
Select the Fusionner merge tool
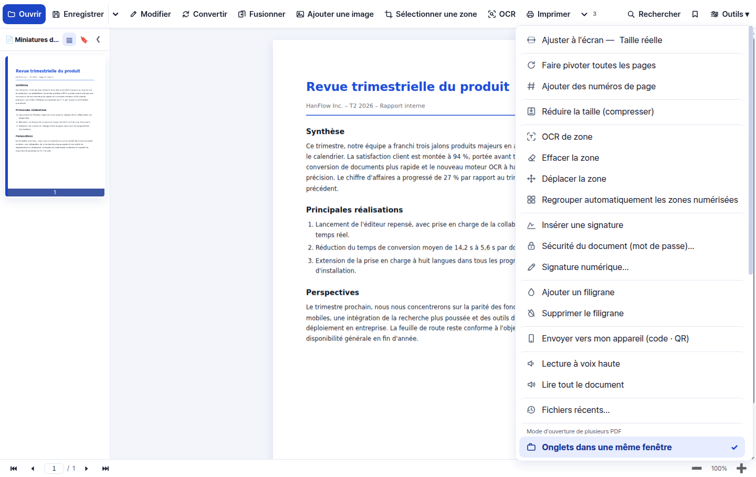261,14
